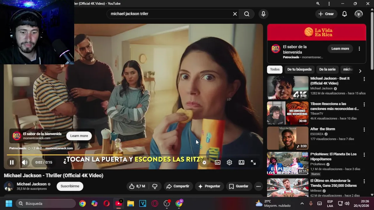This screenshot has width=374, height=210.
Task: Select the Todos filter chip
Action: (275, 69)
